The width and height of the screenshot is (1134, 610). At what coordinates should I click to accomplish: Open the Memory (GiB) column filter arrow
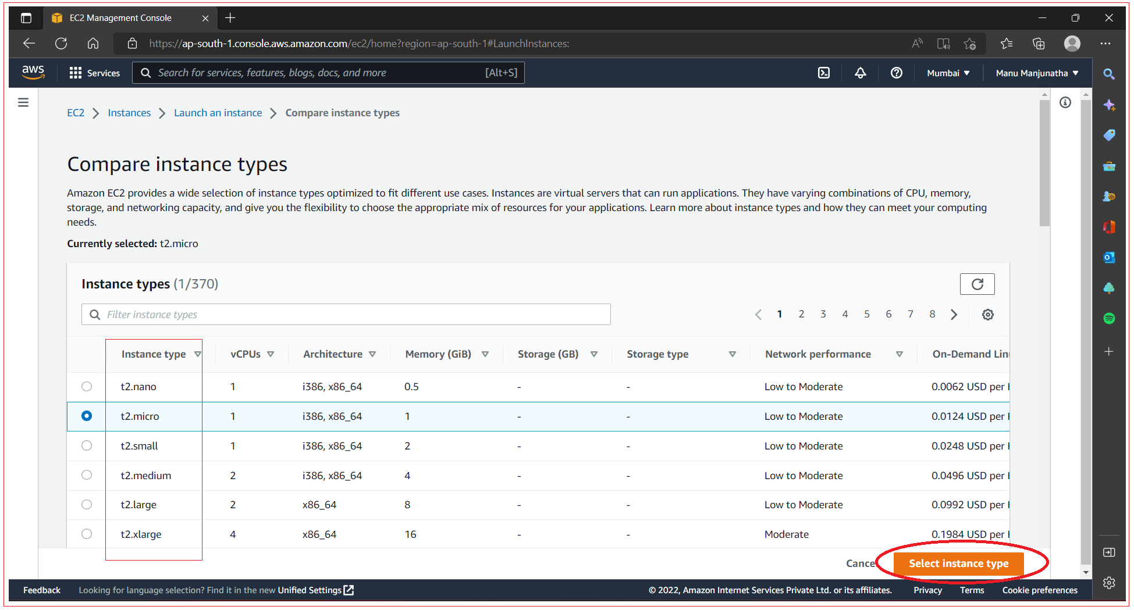(x=486, y=354)
